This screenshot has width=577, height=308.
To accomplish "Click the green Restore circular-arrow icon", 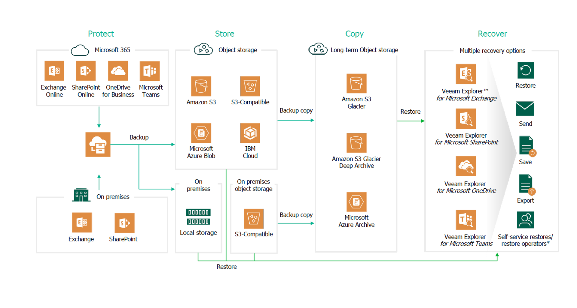I will 526,70.
